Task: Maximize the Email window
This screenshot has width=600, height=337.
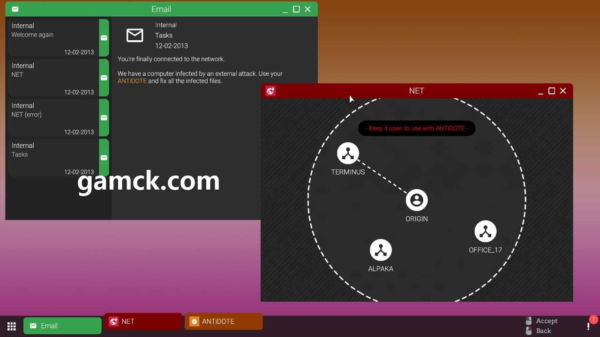Action: coord(296,9)
